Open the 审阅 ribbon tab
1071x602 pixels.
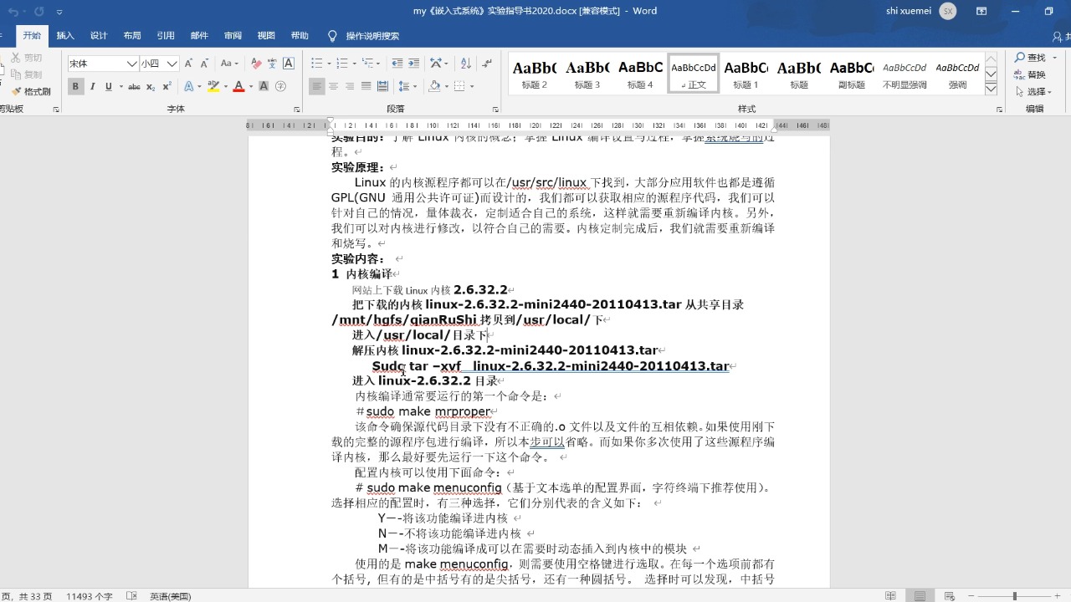233,35
